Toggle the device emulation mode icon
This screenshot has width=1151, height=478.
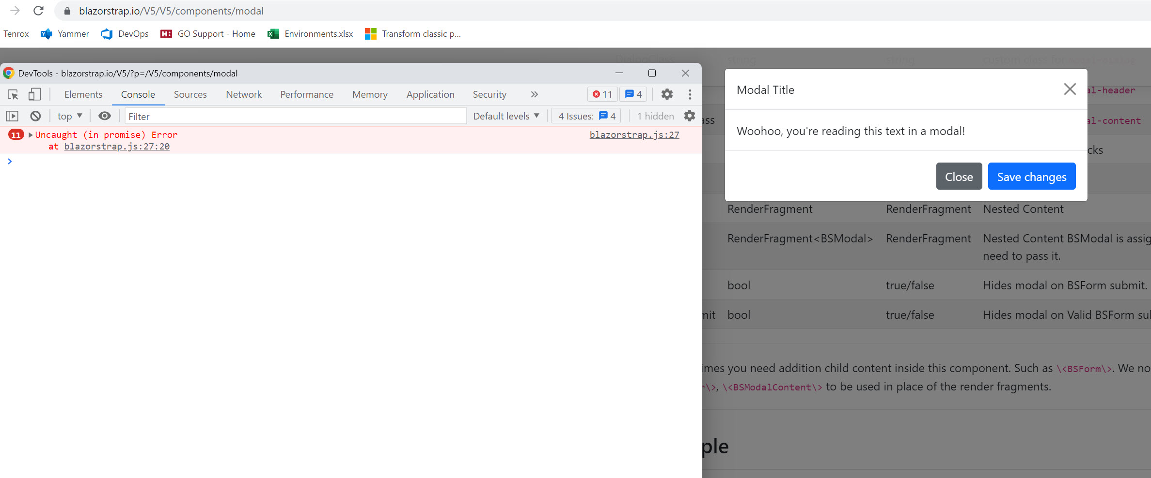click(x=34, y=94)
